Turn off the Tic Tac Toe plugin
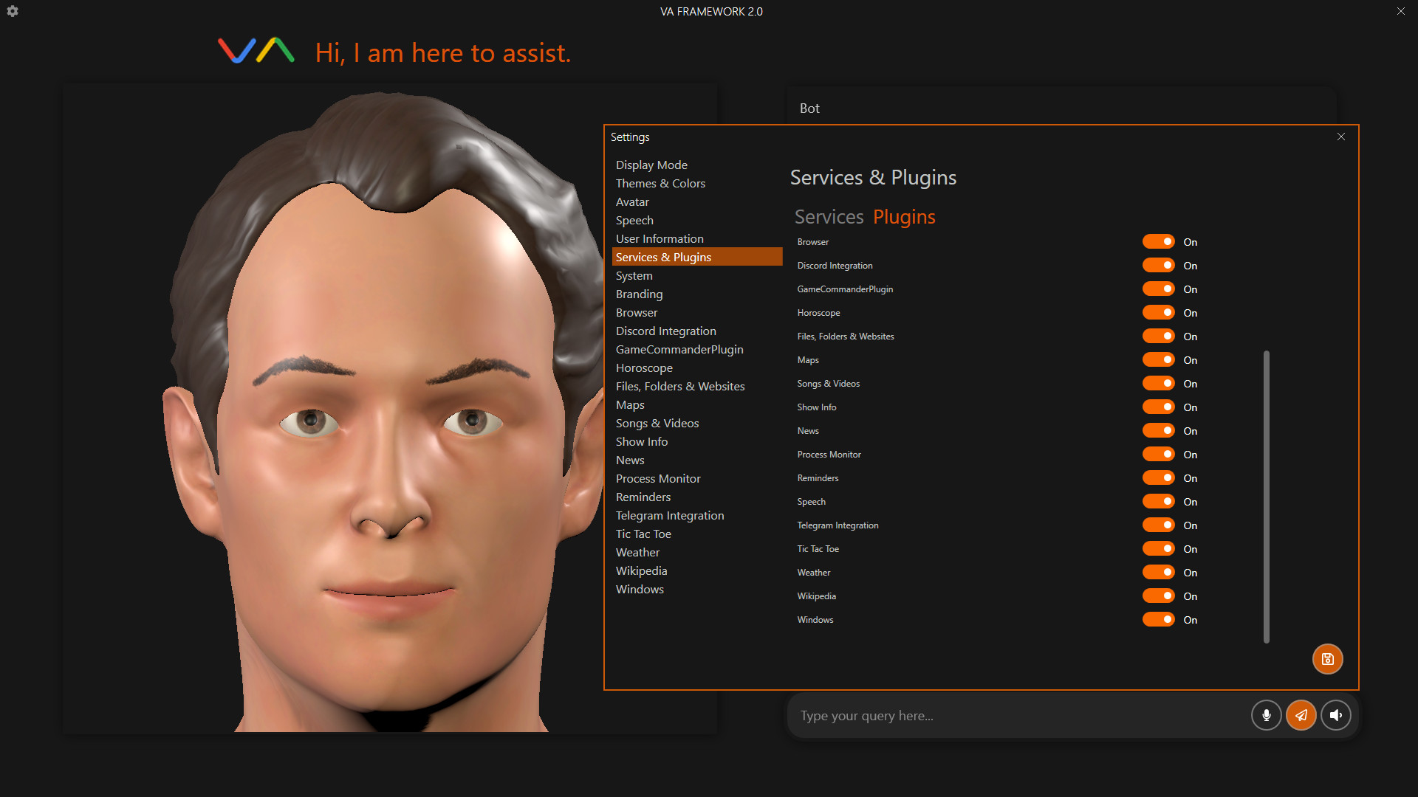 [1158, 549]
